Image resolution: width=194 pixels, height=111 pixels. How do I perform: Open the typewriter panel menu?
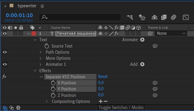pyautogui.click(x=42, y=6)
